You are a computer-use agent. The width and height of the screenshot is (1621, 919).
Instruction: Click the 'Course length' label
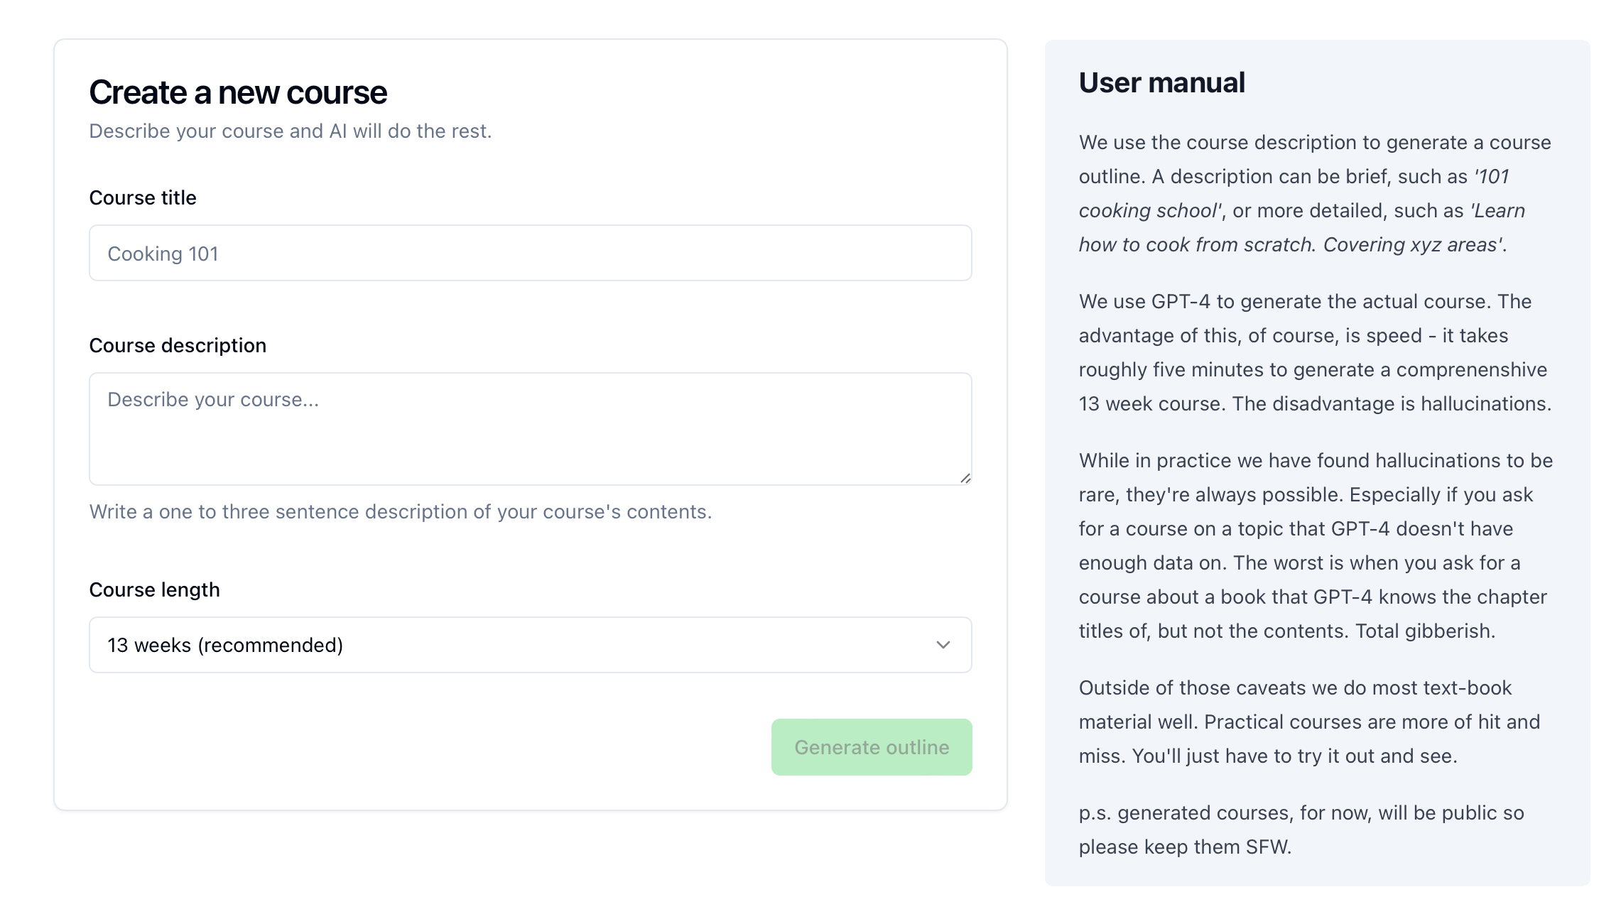[x=154, y=589]
